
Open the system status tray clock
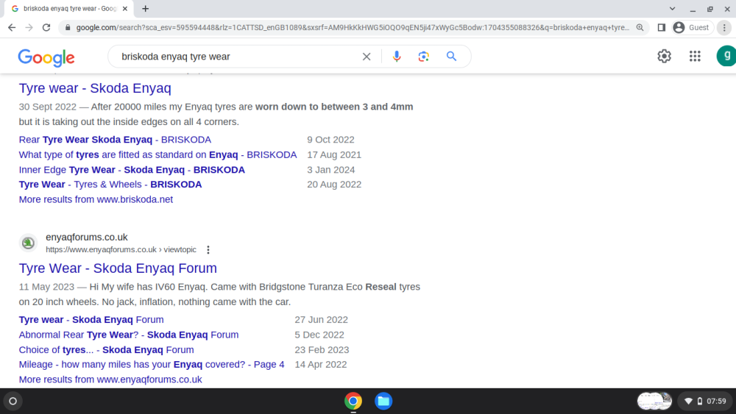pos(706,401)
